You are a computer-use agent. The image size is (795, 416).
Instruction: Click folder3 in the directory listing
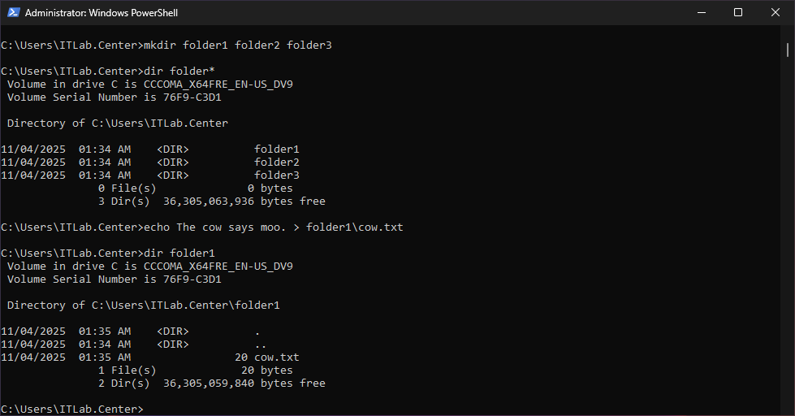click(x=276, y=175)
